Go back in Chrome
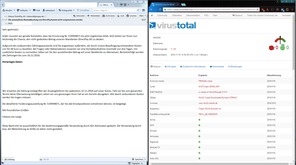Viewport: 296px width, 165px height. (151, 9)
